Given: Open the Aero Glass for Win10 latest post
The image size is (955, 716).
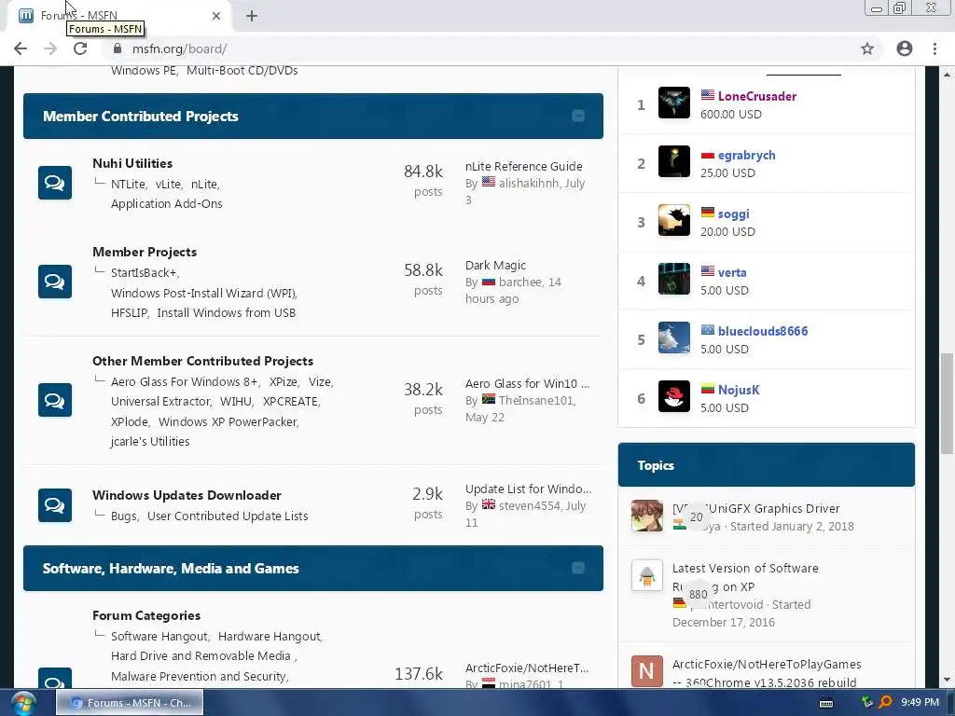Looking at the screenshot, I should click(x=527, y=383).
